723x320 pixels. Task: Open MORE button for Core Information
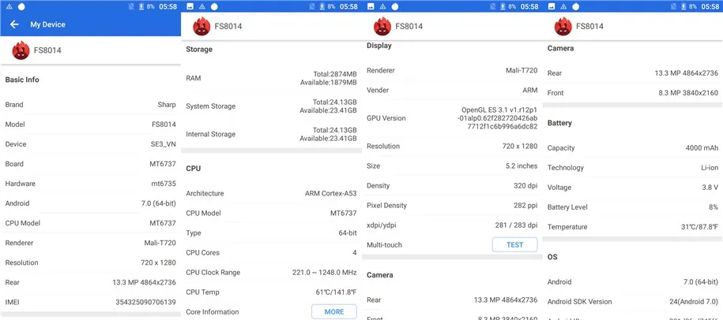tap(333, 312)
